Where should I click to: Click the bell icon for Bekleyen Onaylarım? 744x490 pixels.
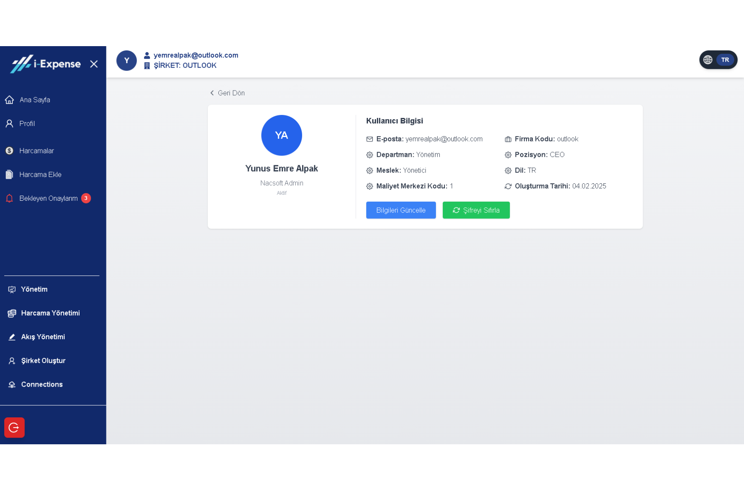point(9,199)
